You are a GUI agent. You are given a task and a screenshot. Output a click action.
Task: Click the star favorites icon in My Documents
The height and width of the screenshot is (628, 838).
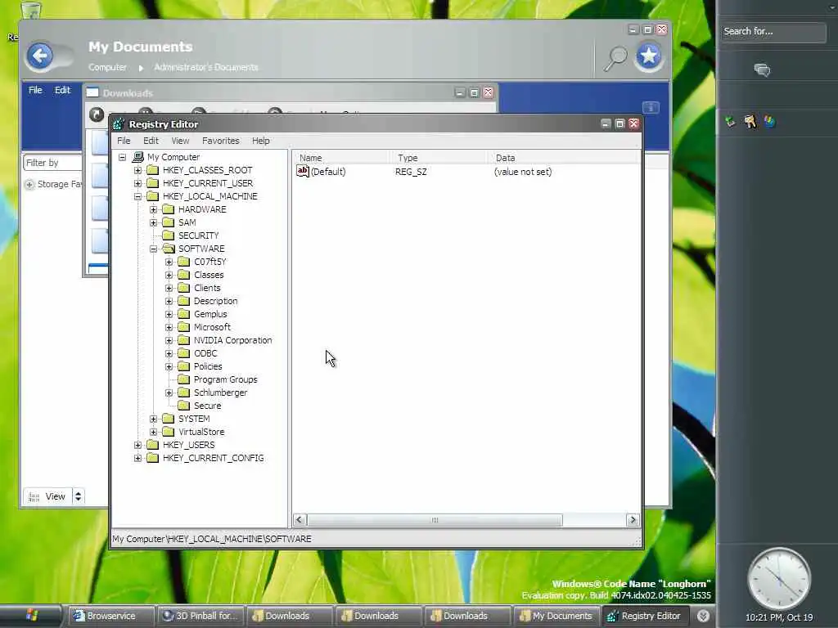coord(649,56)
